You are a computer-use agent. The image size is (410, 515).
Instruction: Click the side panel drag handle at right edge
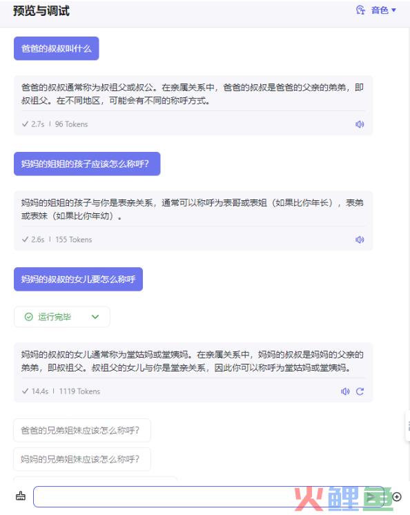pos(408,426)
